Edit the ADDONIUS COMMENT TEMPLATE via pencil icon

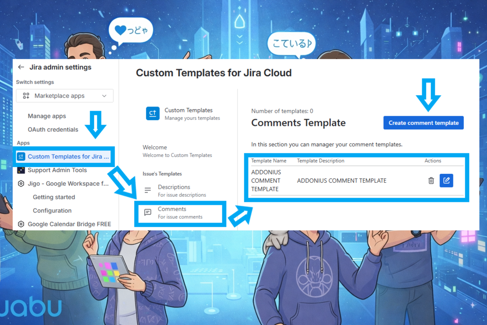[x=446, y=181]
